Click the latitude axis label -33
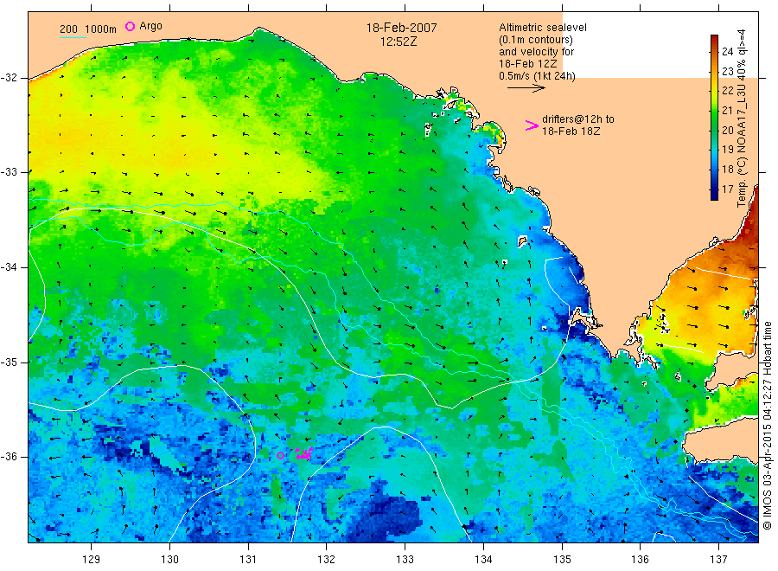The height and width of the screenshot is (571, 778). 9,172
